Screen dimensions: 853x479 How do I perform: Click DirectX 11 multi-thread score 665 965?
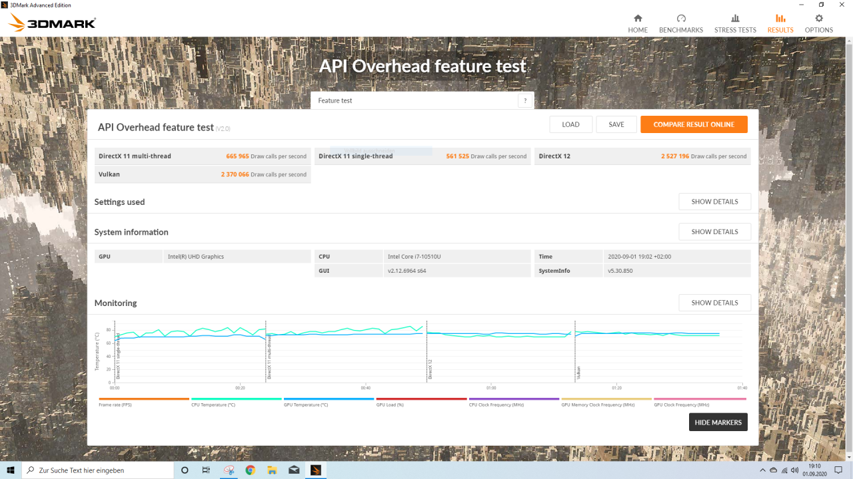(237, 156)
